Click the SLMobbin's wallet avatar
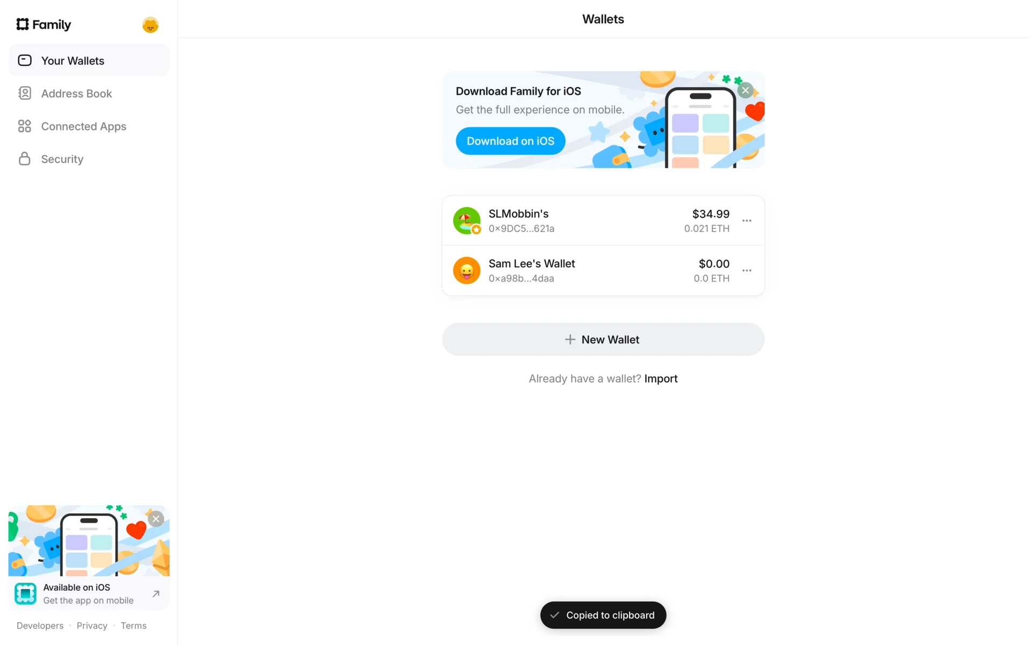1033x645 pixels. click(x=466, y=220)
